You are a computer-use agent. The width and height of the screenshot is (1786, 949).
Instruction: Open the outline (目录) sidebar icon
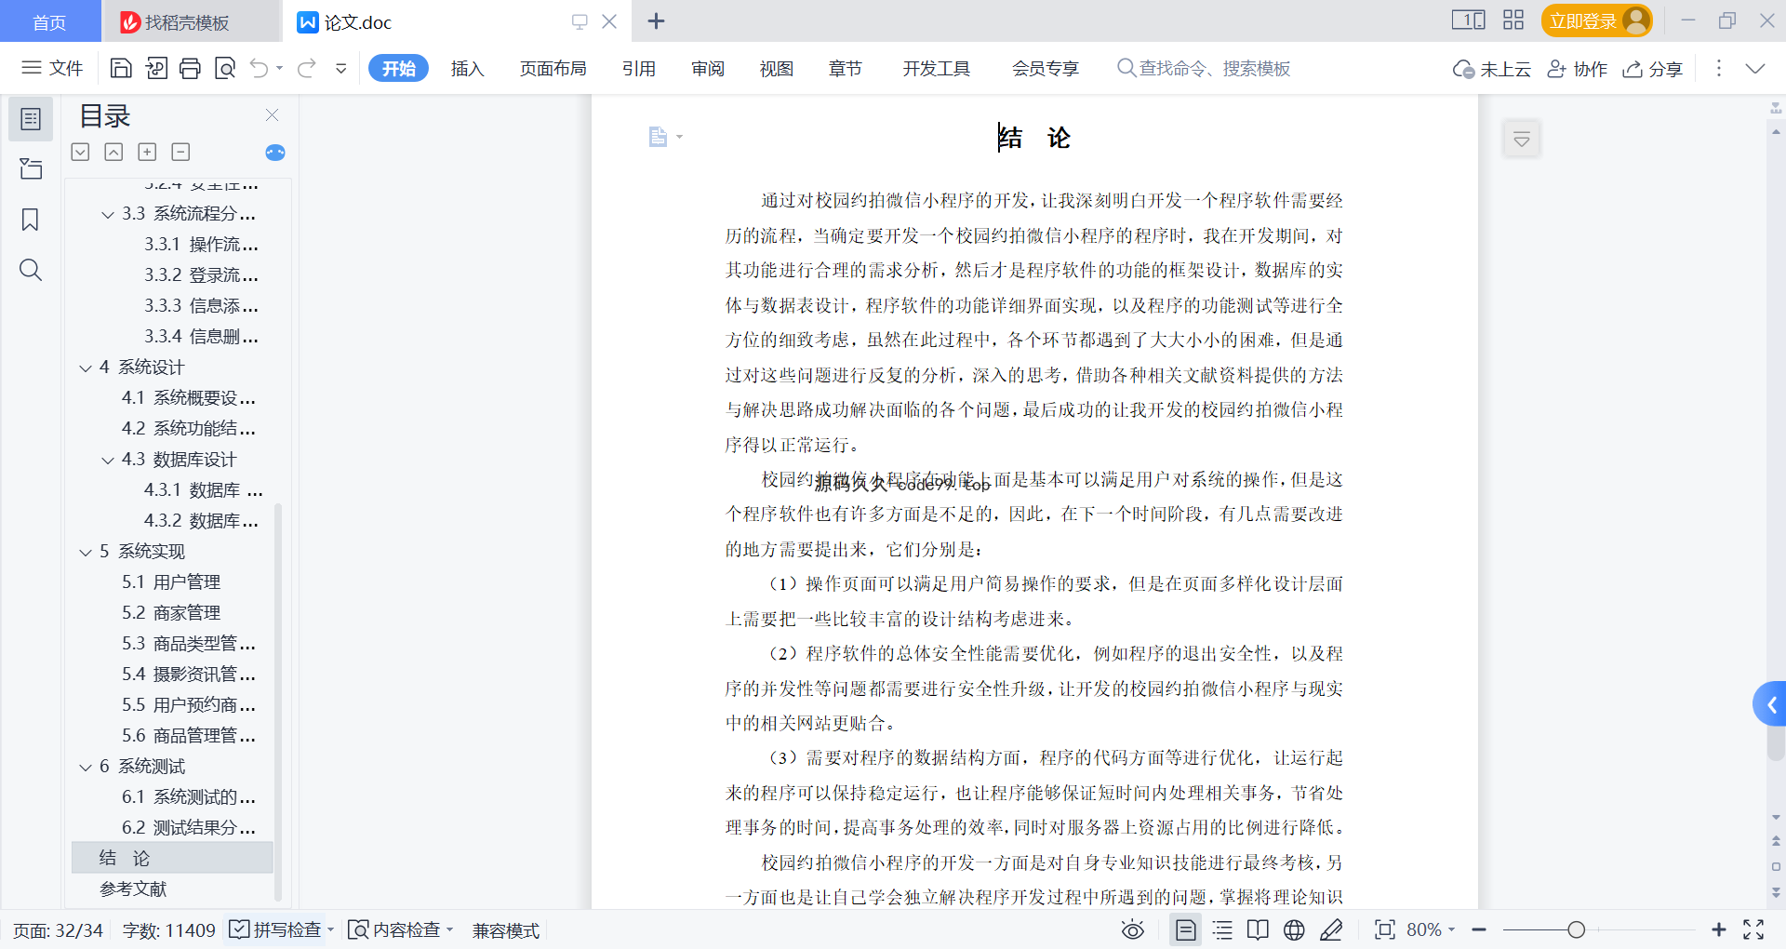click(x=31, y=119)
